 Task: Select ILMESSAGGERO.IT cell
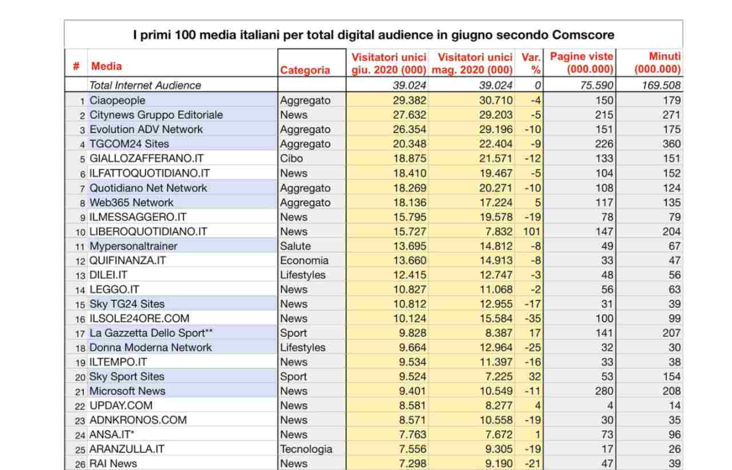click(138, 217)
